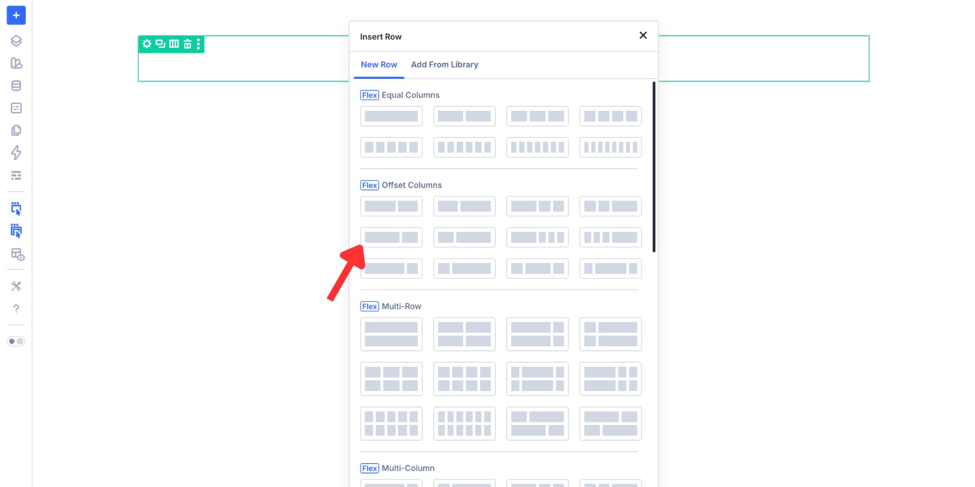Open the form component sidebar icon
The width and height of the screenshot is (975, 487).
point(16,108)
